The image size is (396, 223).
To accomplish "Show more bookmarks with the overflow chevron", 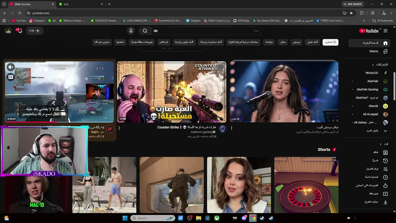I will pyautogui.click(x=364, y=21).
